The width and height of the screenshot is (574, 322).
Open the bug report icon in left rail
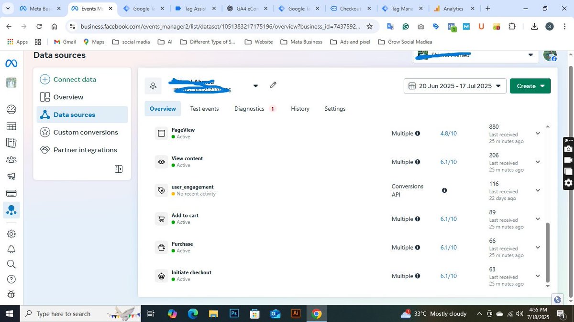point(11,295)
